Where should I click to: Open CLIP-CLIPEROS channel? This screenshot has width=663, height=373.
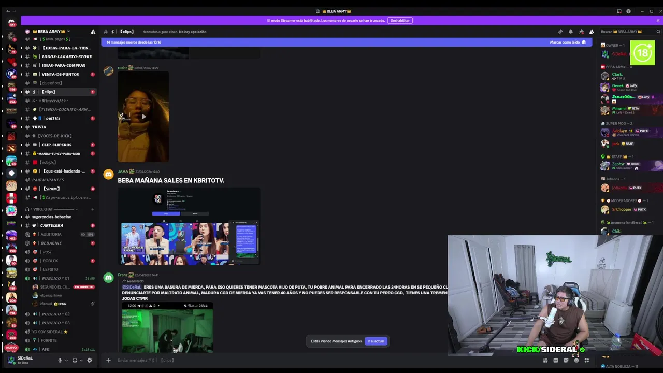(59, 145)
